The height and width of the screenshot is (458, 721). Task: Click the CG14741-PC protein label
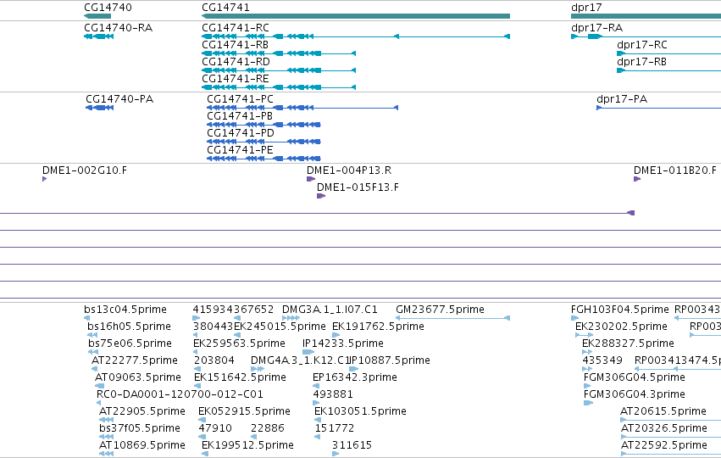[x=240, y=99]
